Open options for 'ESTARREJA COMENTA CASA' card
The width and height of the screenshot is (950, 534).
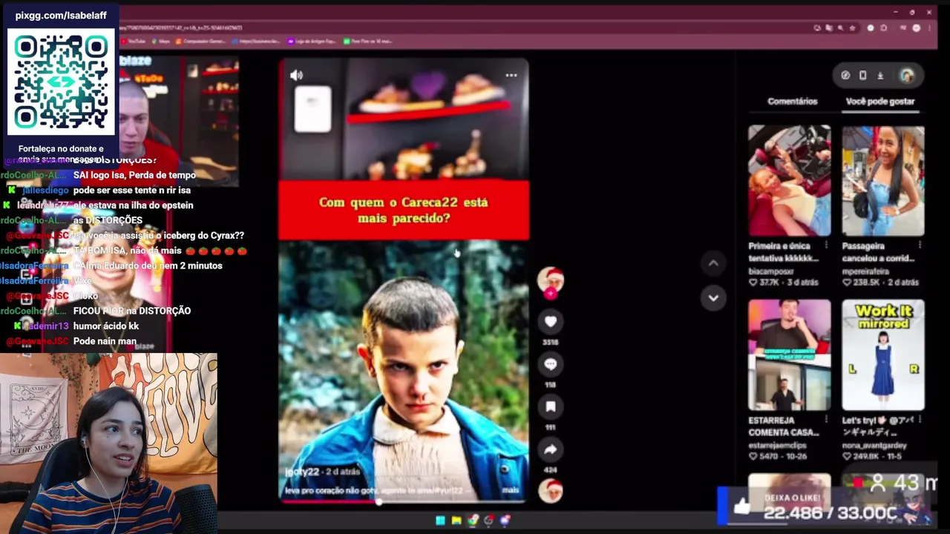(x=826, y=421)
